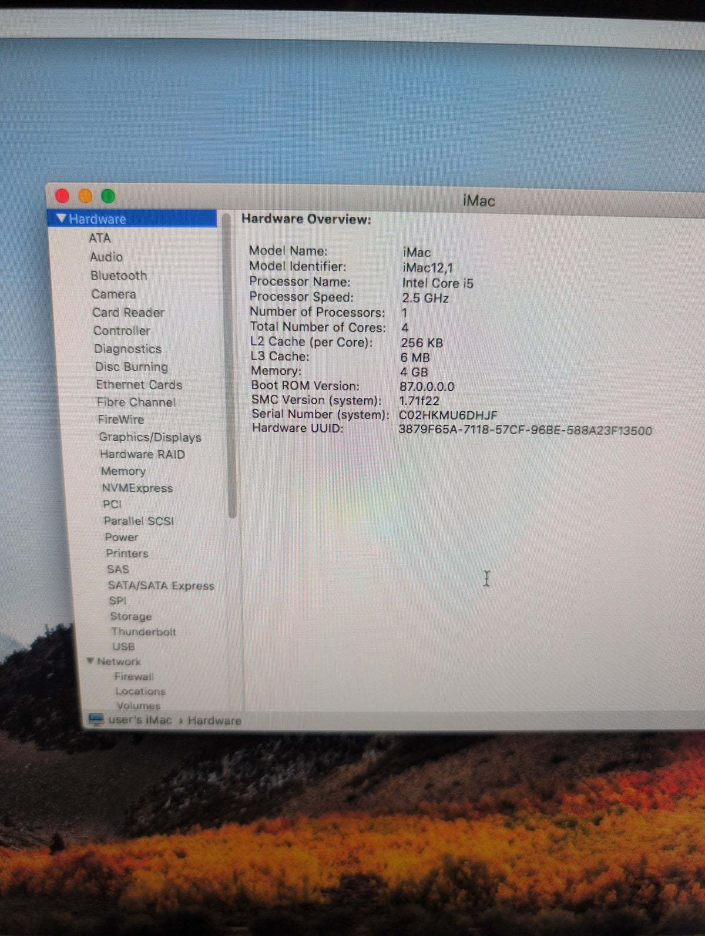
Task: Click the Hardware UUID value
Action: point(525,430)
